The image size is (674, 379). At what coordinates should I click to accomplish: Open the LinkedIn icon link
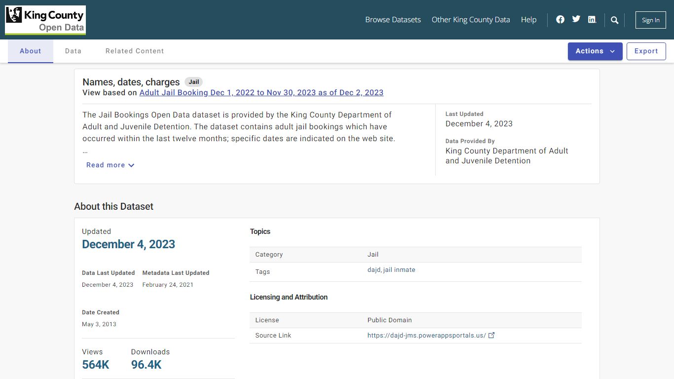(592, 20)
